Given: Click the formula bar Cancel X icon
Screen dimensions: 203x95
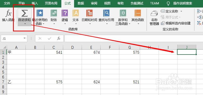Looking at the screenshot, I should (x=40, y=38).
